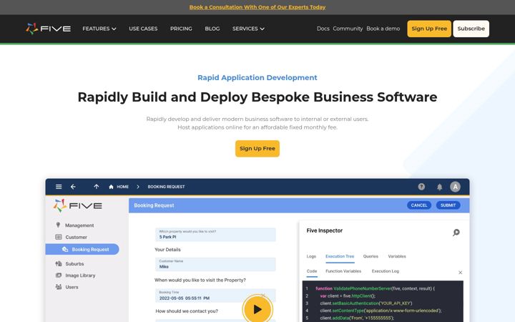The width and height of the screenshot is (515, 322).
Task: Switch to the Execution Tree tab
Action: (340, 256)
